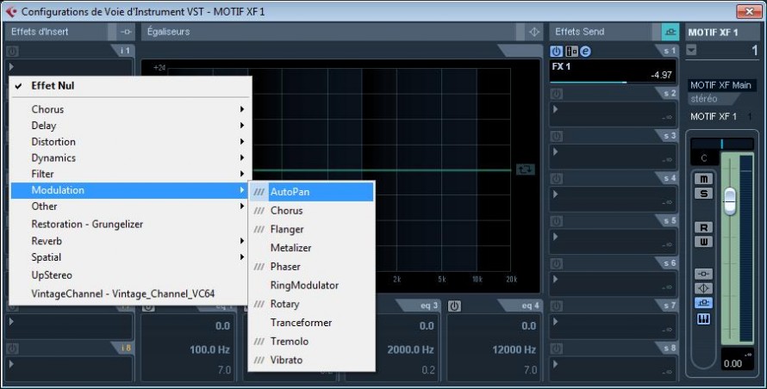Toggle the power button for send s1

pyautogui.click(x=557, y=52)
